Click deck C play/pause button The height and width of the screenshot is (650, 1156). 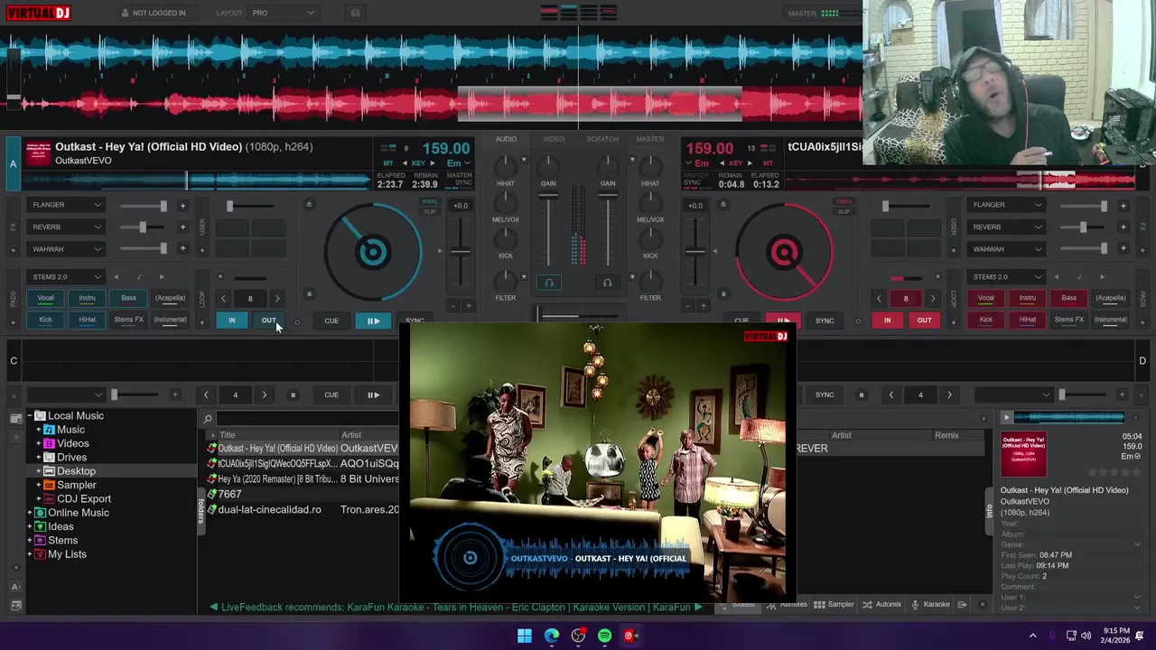(373, 395)
